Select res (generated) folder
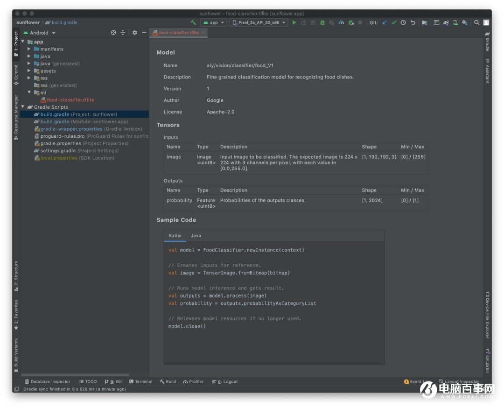This screenshot has height=408, width=504. click(55, 85)
